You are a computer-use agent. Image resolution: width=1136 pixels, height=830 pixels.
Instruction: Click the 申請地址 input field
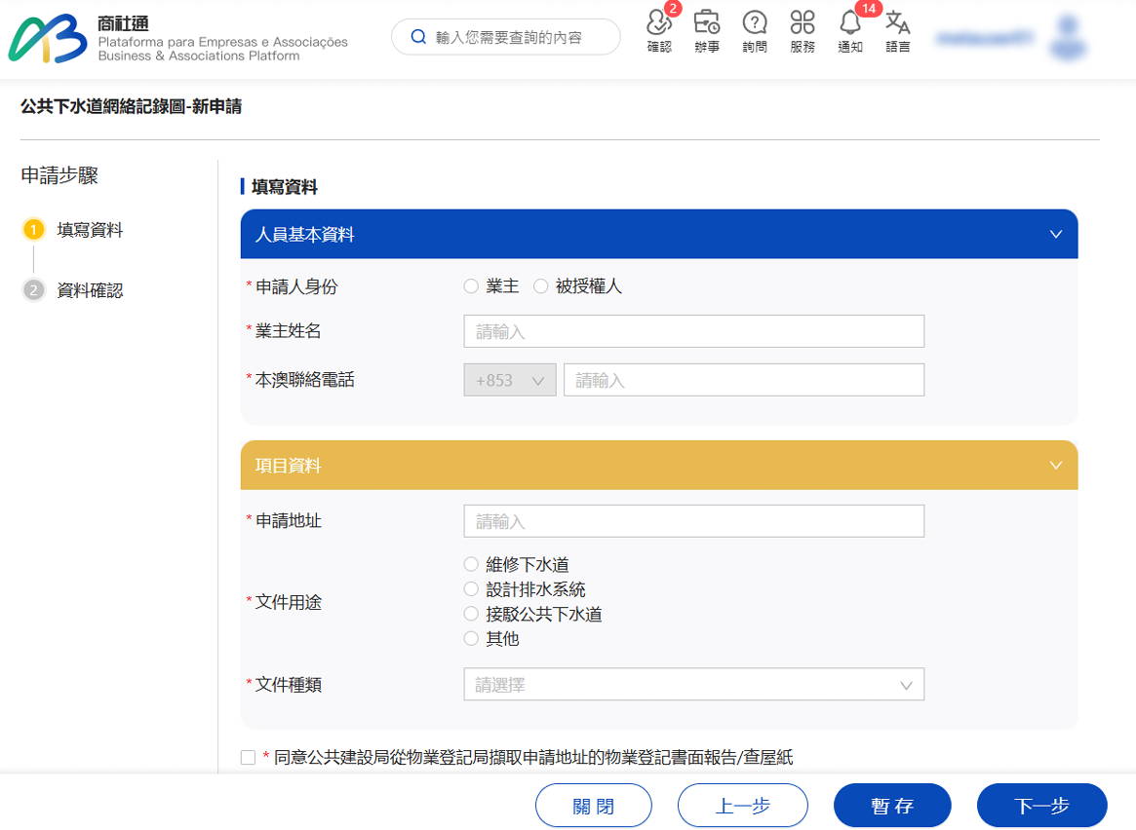pyautogui.click(x=693, y=521)
